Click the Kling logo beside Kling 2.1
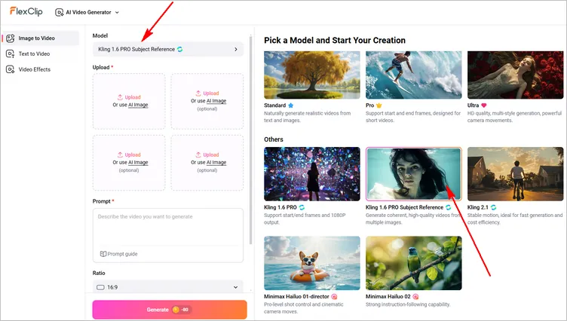The image size is (567, 321). (x=494, y=207)
